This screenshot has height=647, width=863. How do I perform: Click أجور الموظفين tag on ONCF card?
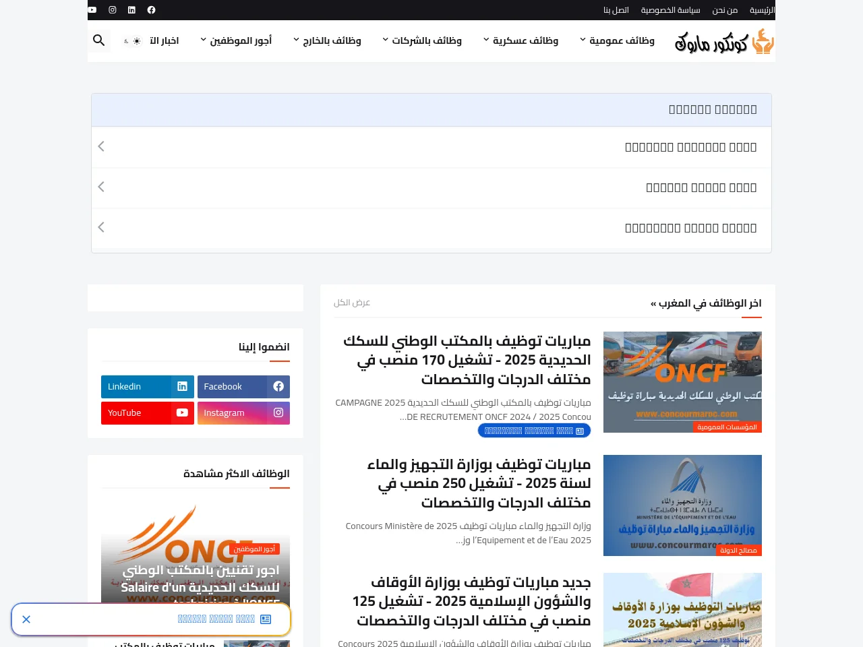(x=255, y=549)
